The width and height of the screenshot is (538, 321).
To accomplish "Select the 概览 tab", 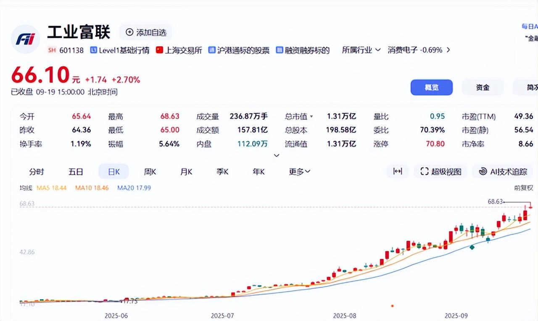I will (432, 87).
